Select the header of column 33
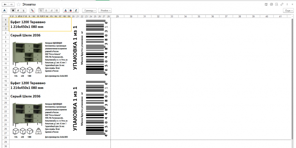 click(172, 16)
